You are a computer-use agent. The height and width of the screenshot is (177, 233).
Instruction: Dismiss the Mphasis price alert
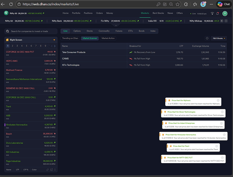(218, 101)
